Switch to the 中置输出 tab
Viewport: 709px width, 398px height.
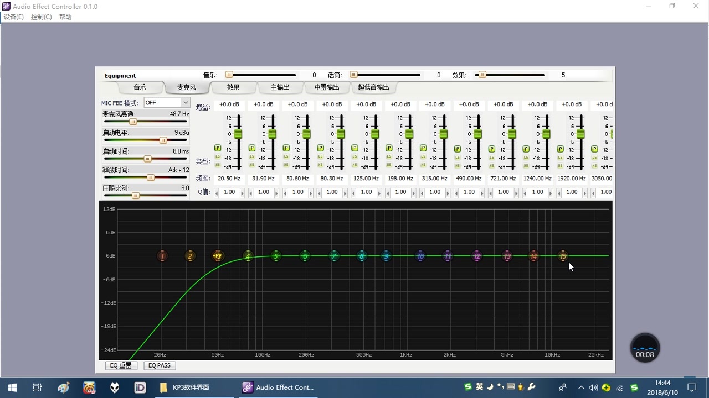(x=327, y=87)
